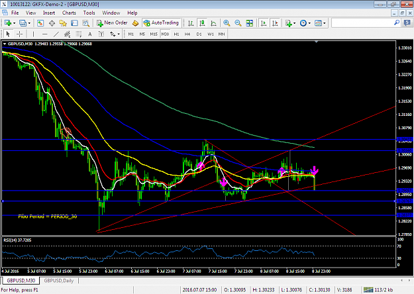The height and width of the screenshot is (294, 414).
Task: Show the Terminal panel icon
Action: coord(74,23)
